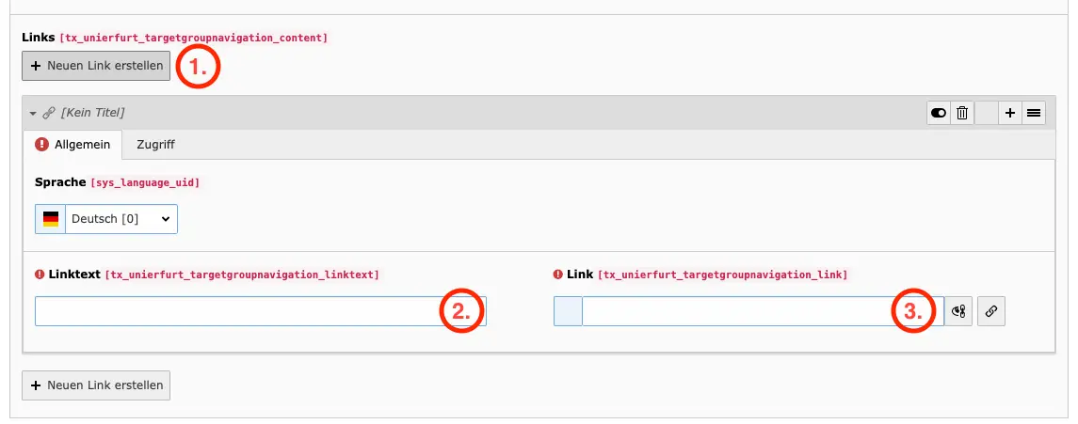Click the red error icon beside Linktext label

click(x=40, y=275)
